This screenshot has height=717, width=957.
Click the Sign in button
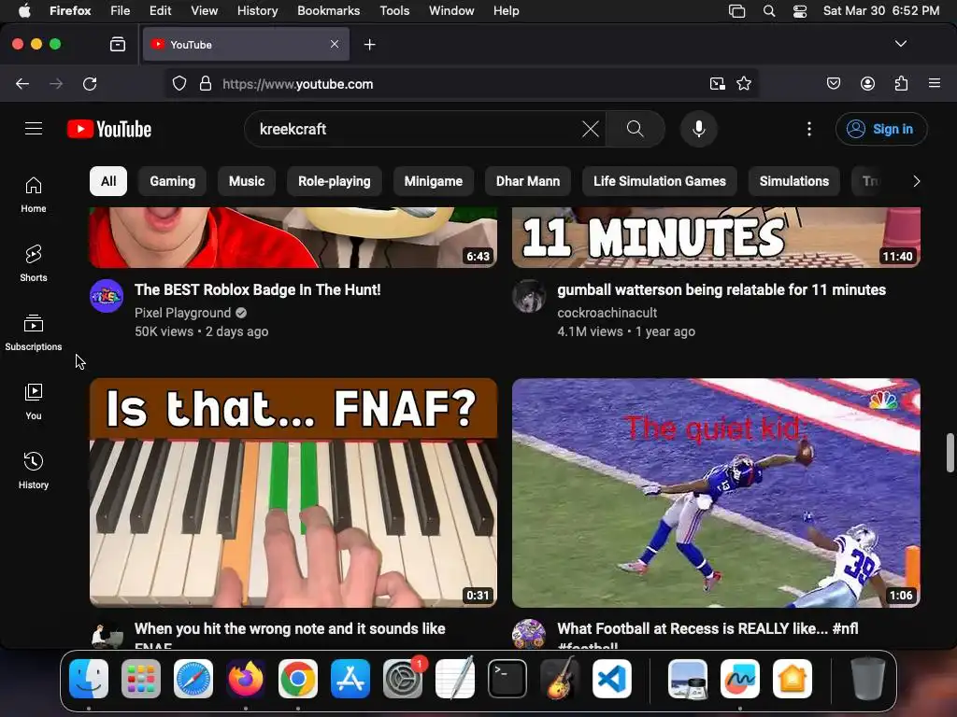tap(880, 129)
